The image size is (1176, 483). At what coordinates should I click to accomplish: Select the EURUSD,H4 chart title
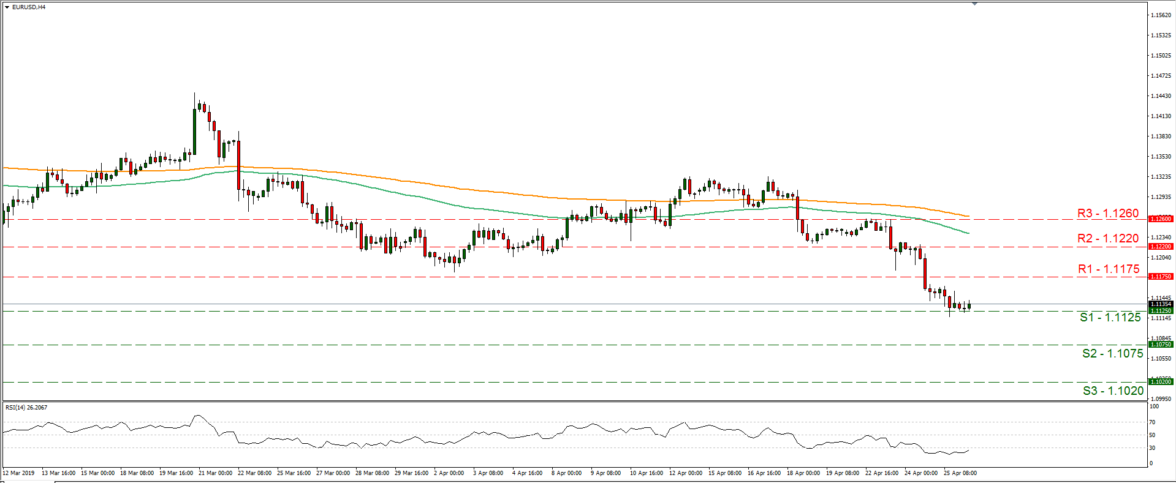pyautogui.click(x=28, y=7)
